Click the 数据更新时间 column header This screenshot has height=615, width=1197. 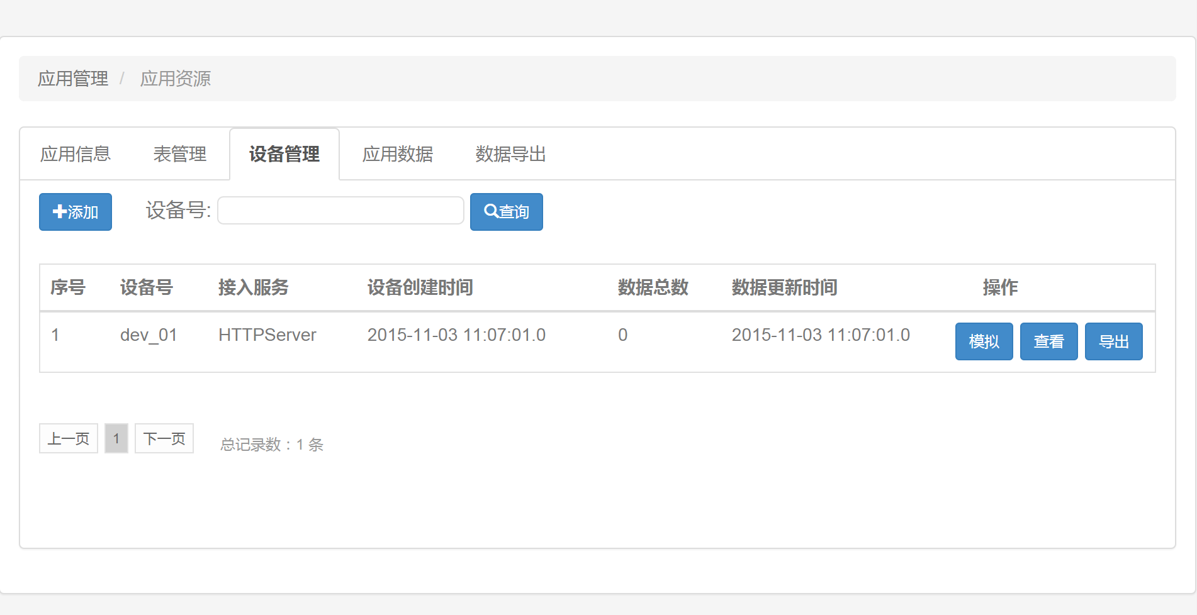(784, 287)
